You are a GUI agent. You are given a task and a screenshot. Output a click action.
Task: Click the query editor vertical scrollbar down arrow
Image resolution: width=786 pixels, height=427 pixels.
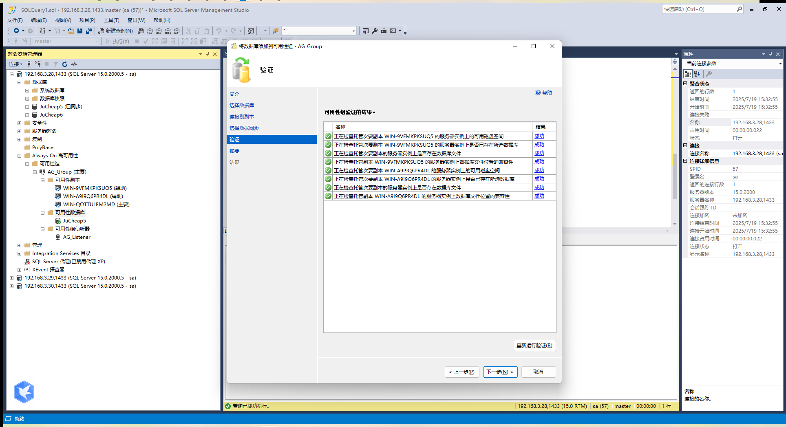click(x=675, y=224)
